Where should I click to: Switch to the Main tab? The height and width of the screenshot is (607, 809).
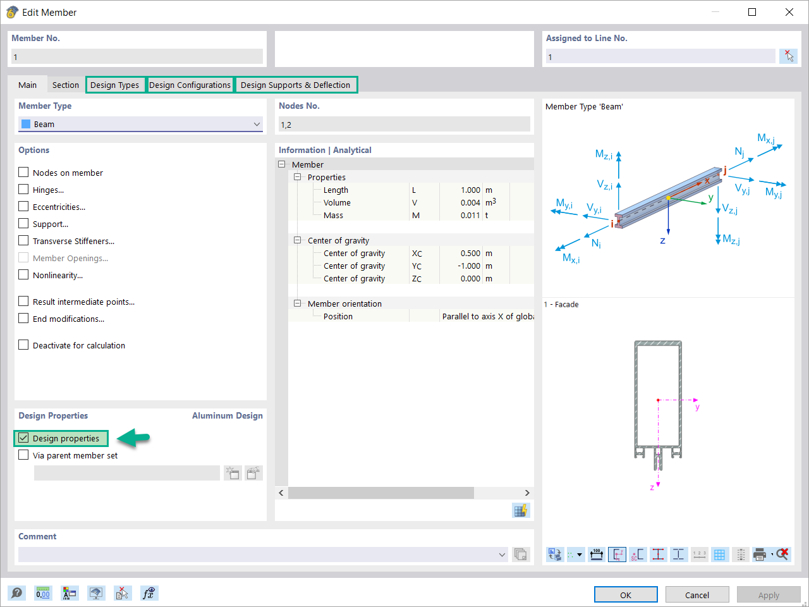coord(28,85)
